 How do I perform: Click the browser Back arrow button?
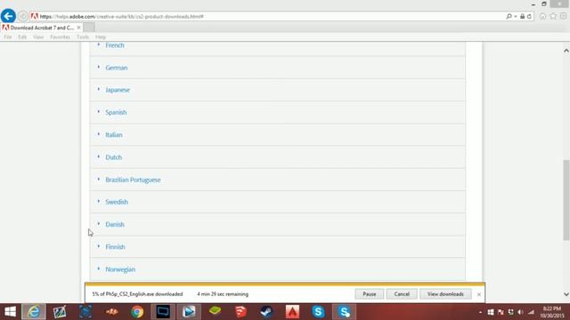[x=8, y=16]
